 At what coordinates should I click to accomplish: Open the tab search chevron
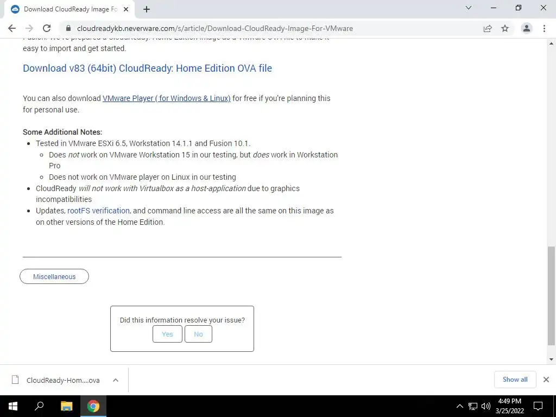click(469, 8)
